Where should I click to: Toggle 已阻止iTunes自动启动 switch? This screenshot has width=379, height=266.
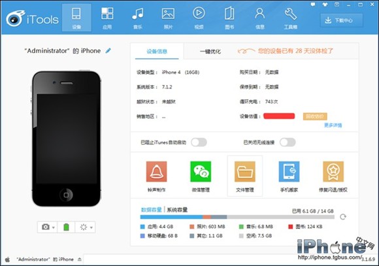coord(199,142)
